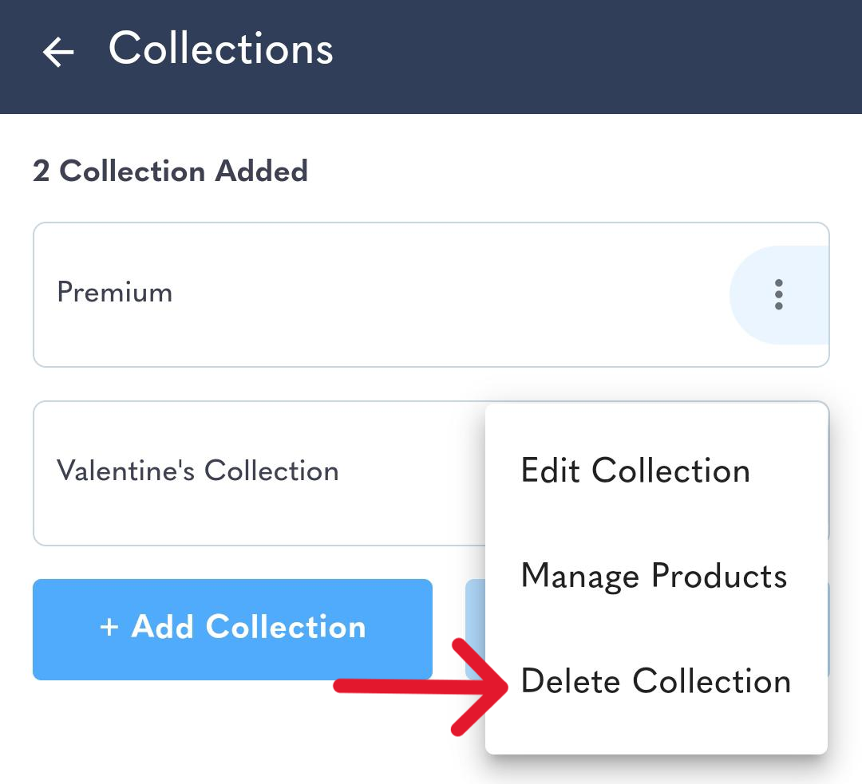
Task: Open the three-dot menu for Premium
Action: coord(778,294)
